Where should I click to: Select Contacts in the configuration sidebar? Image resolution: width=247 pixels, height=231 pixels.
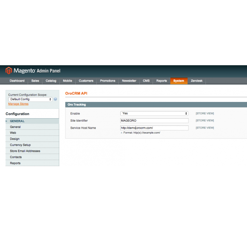point(32,157)
